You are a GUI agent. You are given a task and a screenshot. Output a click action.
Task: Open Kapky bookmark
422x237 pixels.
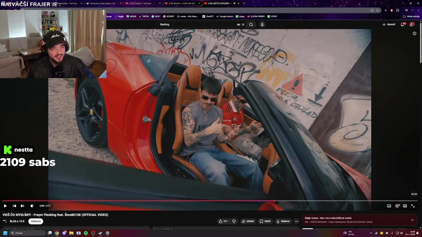coord(240,16)
